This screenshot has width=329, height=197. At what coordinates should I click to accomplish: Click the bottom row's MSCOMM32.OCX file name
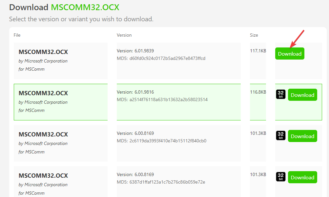click(x=43, y=176)
